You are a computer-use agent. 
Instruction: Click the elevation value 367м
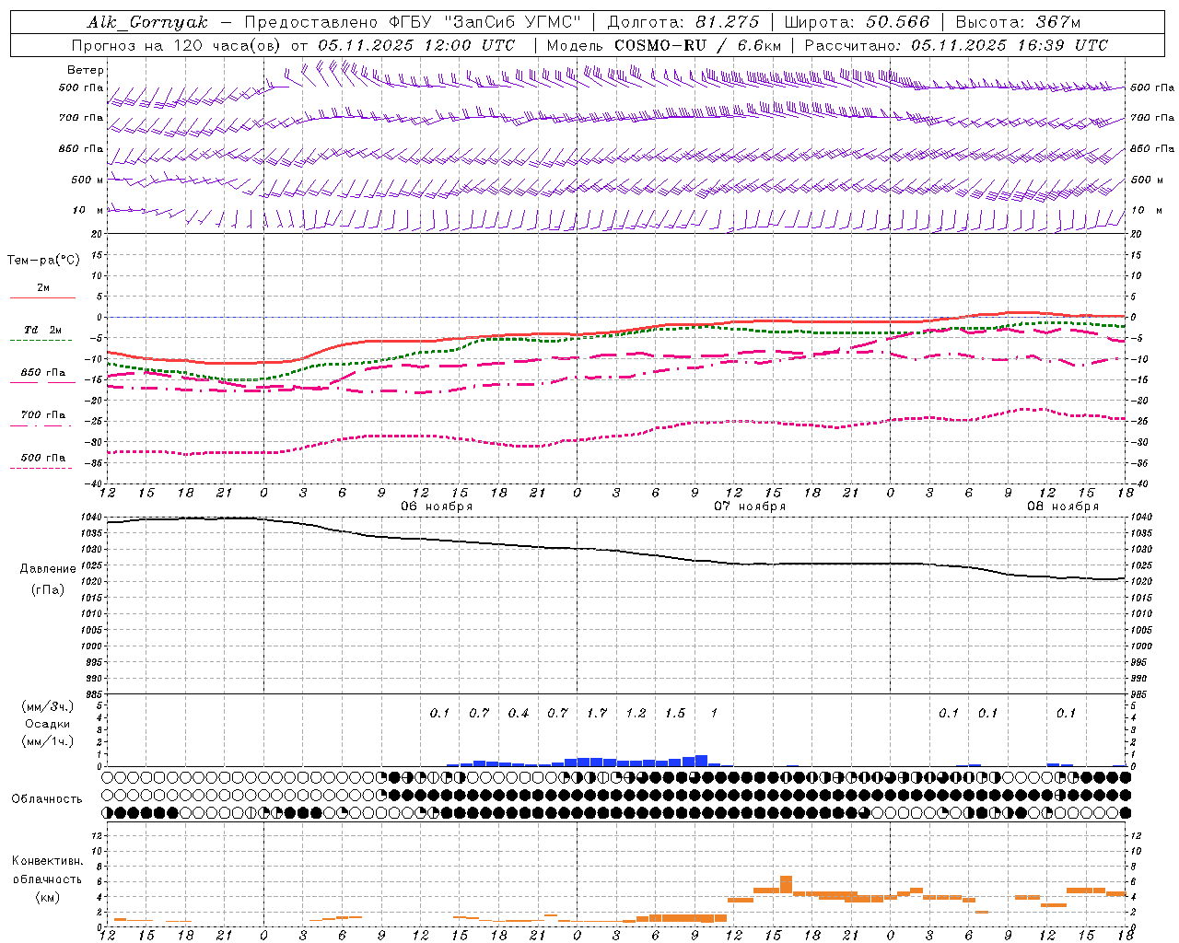click(1058, 22)
